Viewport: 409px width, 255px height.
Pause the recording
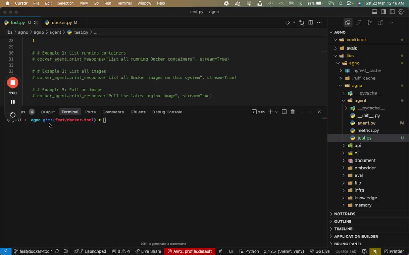(13, 102)
